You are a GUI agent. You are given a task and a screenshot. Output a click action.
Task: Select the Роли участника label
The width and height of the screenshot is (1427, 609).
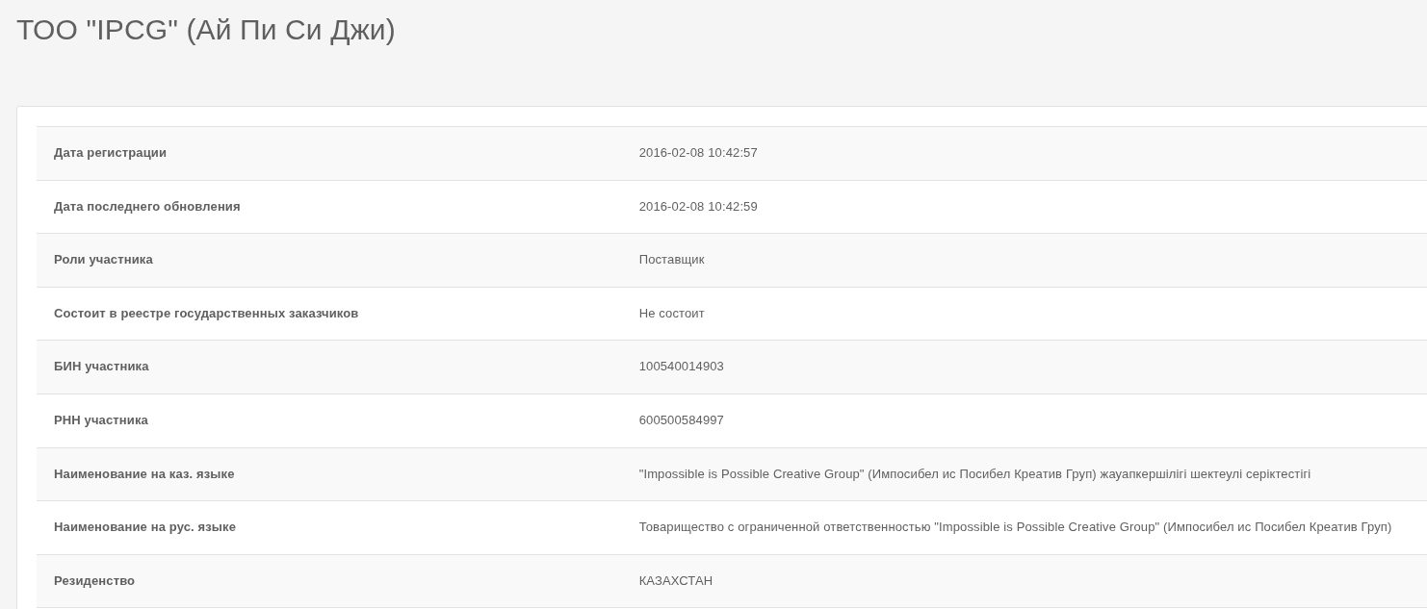click(x=103, y=260)
